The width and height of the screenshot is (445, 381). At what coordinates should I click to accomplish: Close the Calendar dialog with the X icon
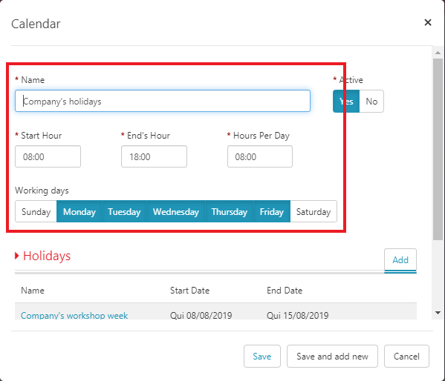tap(428, 22)
